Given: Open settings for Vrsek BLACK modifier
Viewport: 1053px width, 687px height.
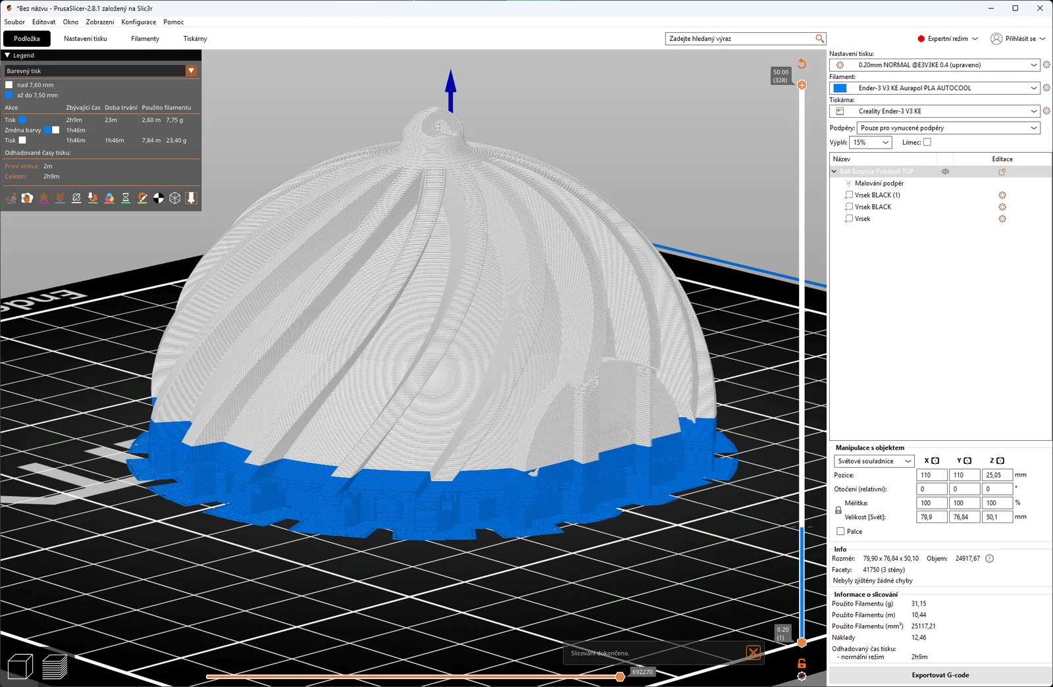Looking at the screenshot, I should pyautogui.click(x=1002, y=207).
